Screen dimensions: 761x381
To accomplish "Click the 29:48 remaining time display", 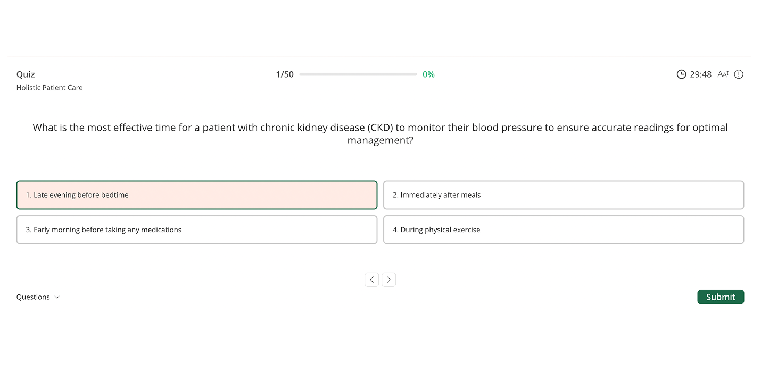I will (x=700, y=74).
